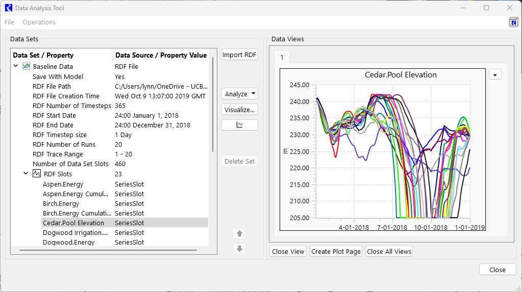This screenshot has width=522, height=292.
Task: Click the app icon in title bar
Action: click(x=8, y=8)
